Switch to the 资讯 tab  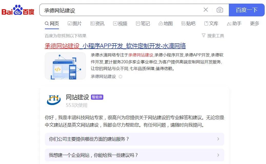coord(97,24)
